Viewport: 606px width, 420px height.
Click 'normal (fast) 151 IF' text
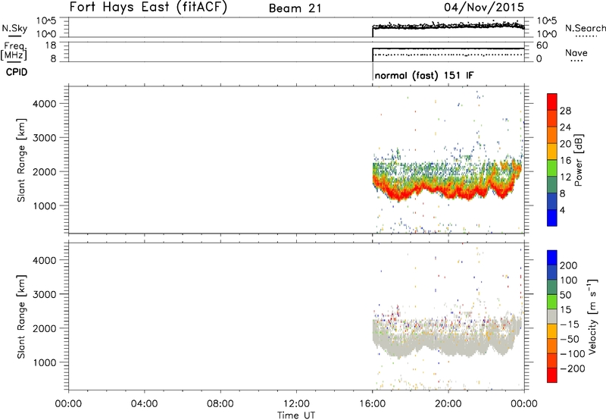pos(424,75)
